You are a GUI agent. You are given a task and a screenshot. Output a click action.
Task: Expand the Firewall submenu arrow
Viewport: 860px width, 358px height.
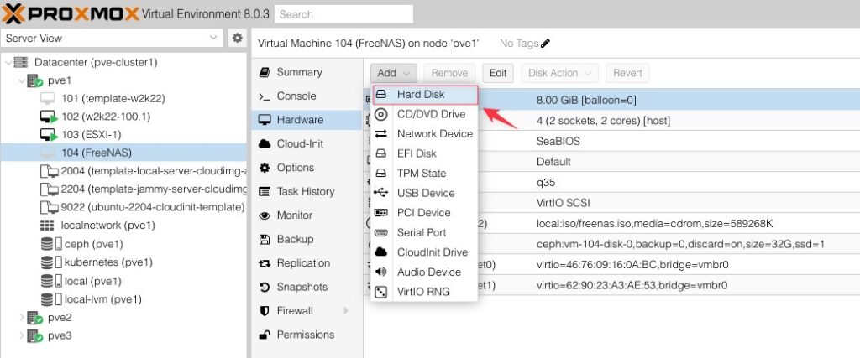pyautogui.click(x=346, y=310)
